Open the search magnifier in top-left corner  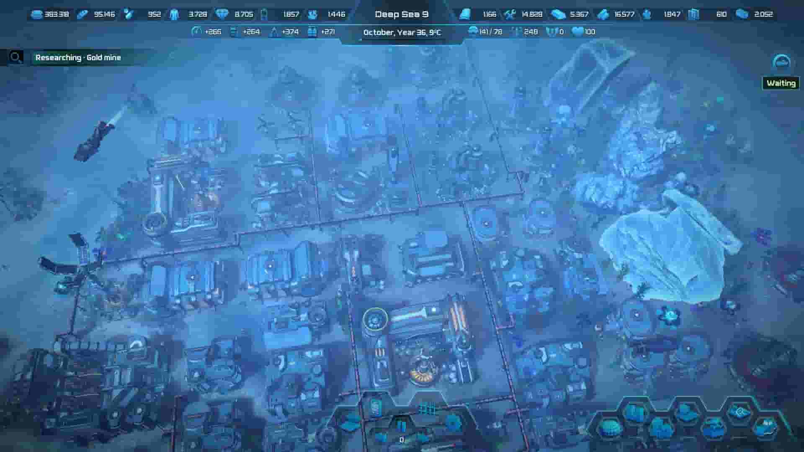pos(16,57)
